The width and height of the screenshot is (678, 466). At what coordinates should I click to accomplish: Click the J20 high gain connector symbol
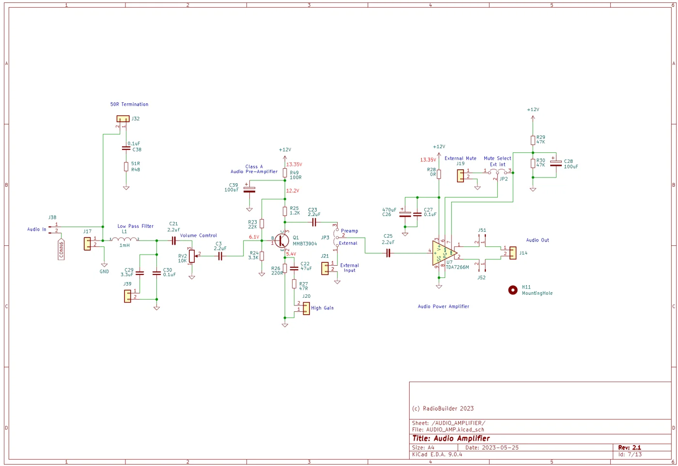(x=306, y=308)
